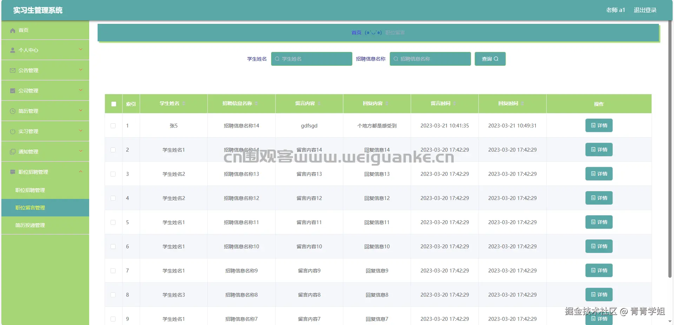Expand the 实习管理 menu arrow
Image resolution: width=674 pixels, height=325 pixels.
pos(81,131)
